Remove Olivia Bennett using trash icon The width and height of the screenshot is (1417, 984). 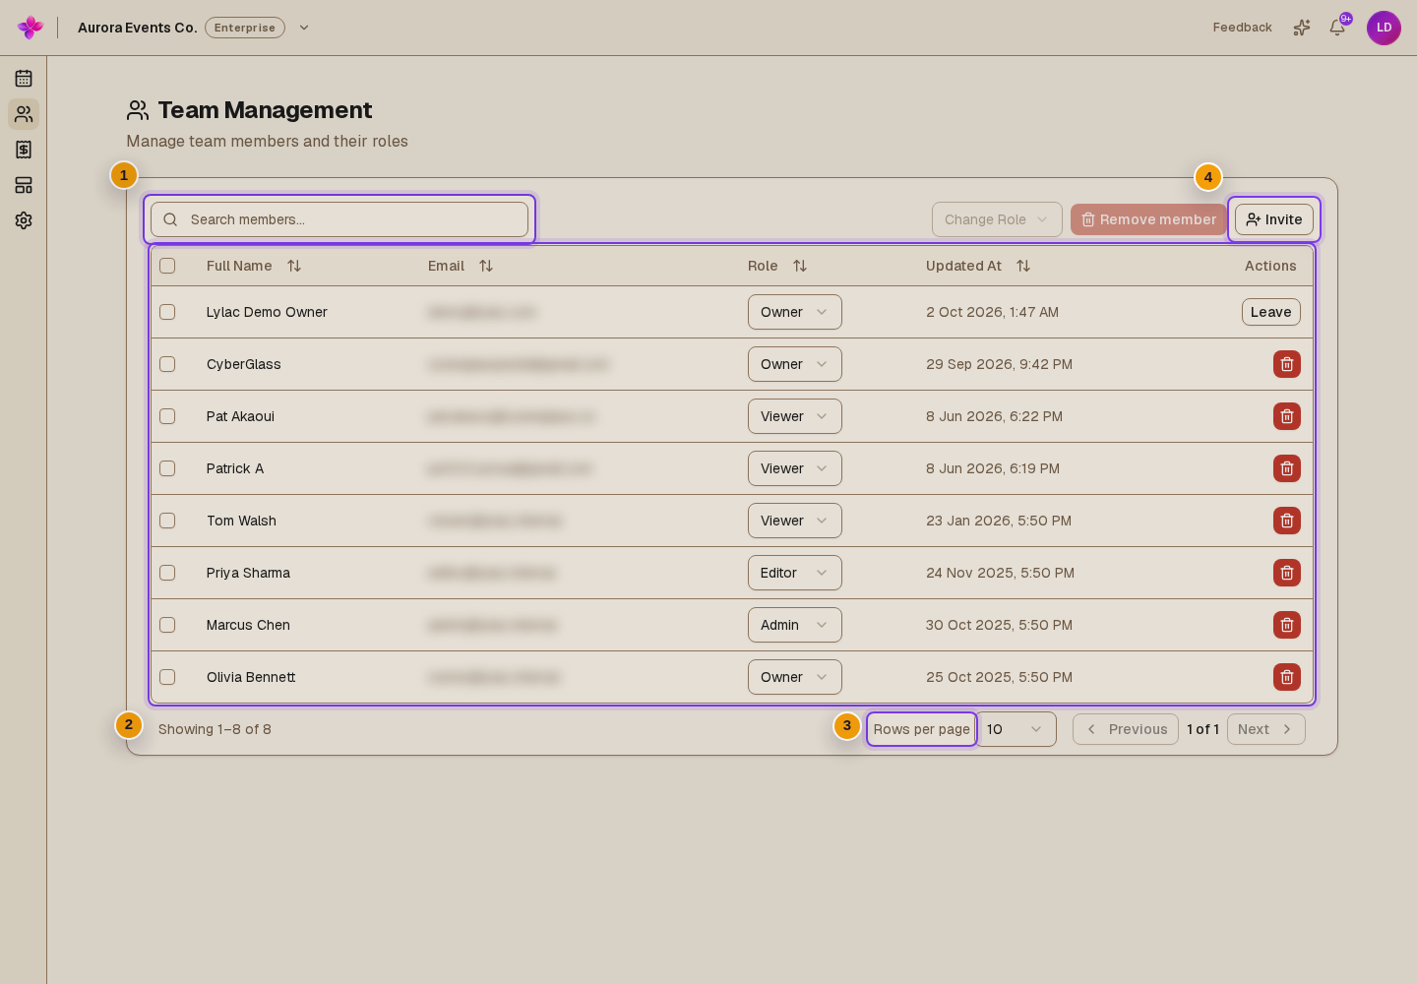coord(1287,677)
